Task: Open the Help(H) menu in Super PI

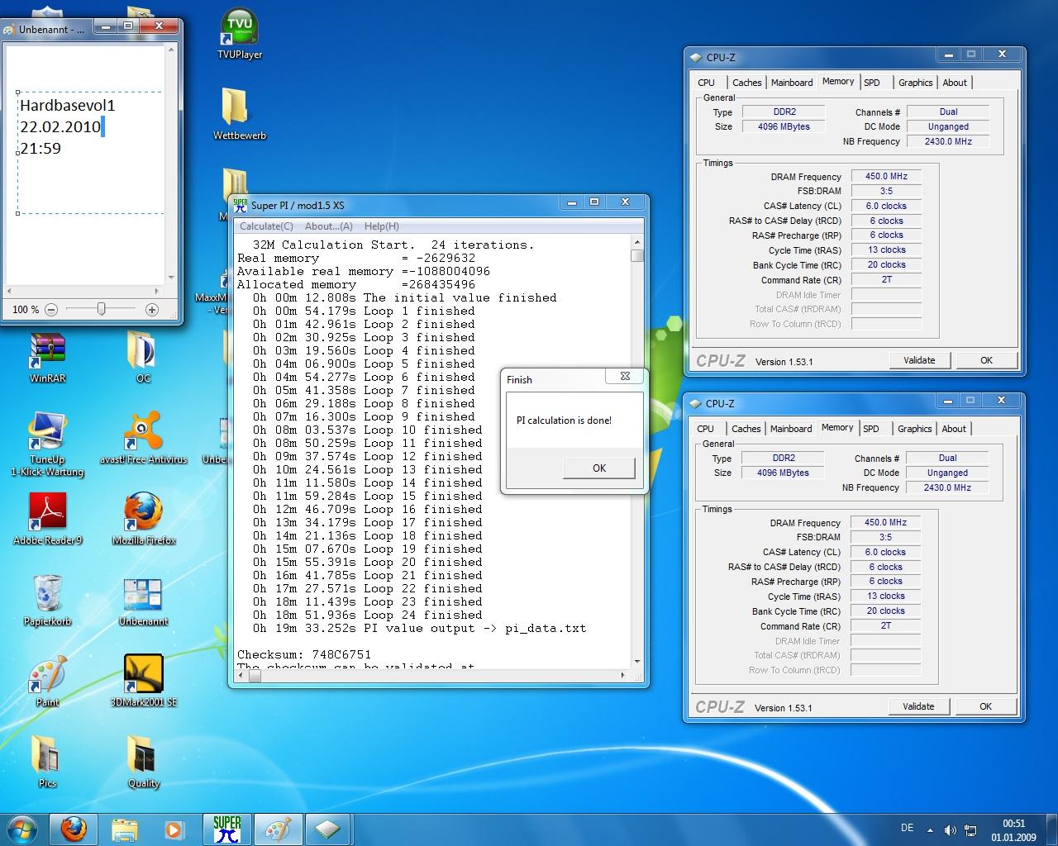Action: (381, 226)
